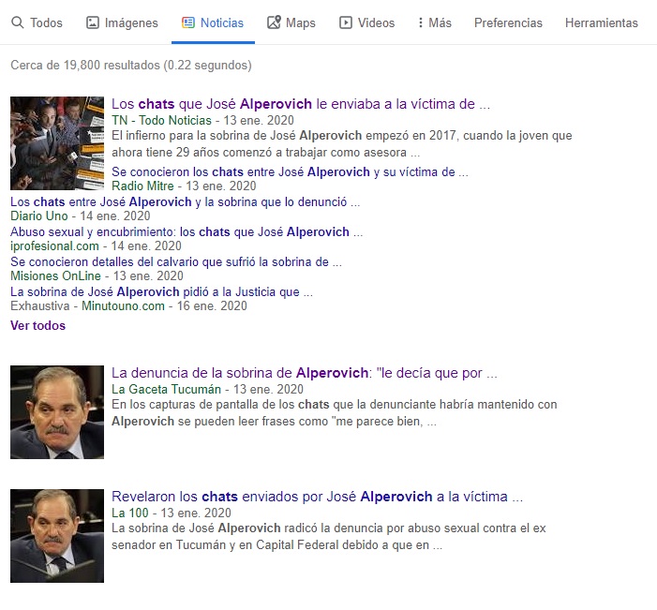Click the three-dot Más icon
This screenshot has height=610, width=657.
(x=420, y=22)
